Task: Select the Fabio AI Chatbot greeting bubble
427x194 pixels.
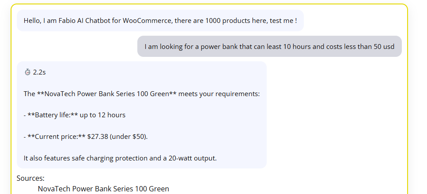Action: coord(160,21)
